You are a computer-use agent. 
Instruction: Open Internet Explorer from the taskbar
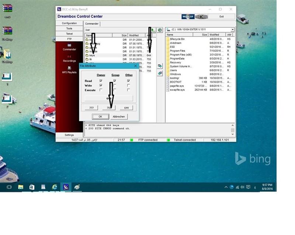[x=55, y=187]
